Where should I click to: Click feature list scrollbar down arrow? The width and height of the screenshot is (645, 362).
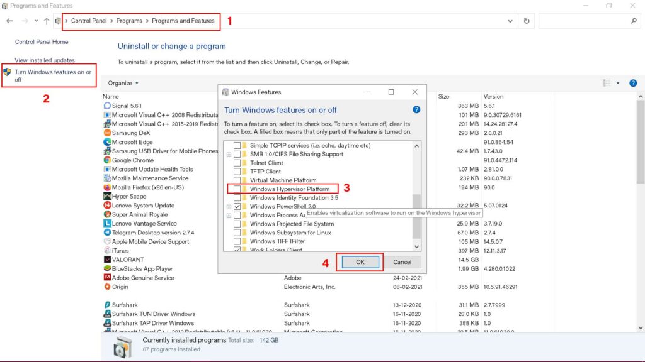(417, 246)
